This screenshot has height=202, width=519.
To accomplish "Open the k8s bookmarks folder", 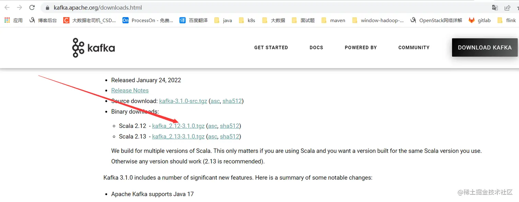I will coord(247,20).
